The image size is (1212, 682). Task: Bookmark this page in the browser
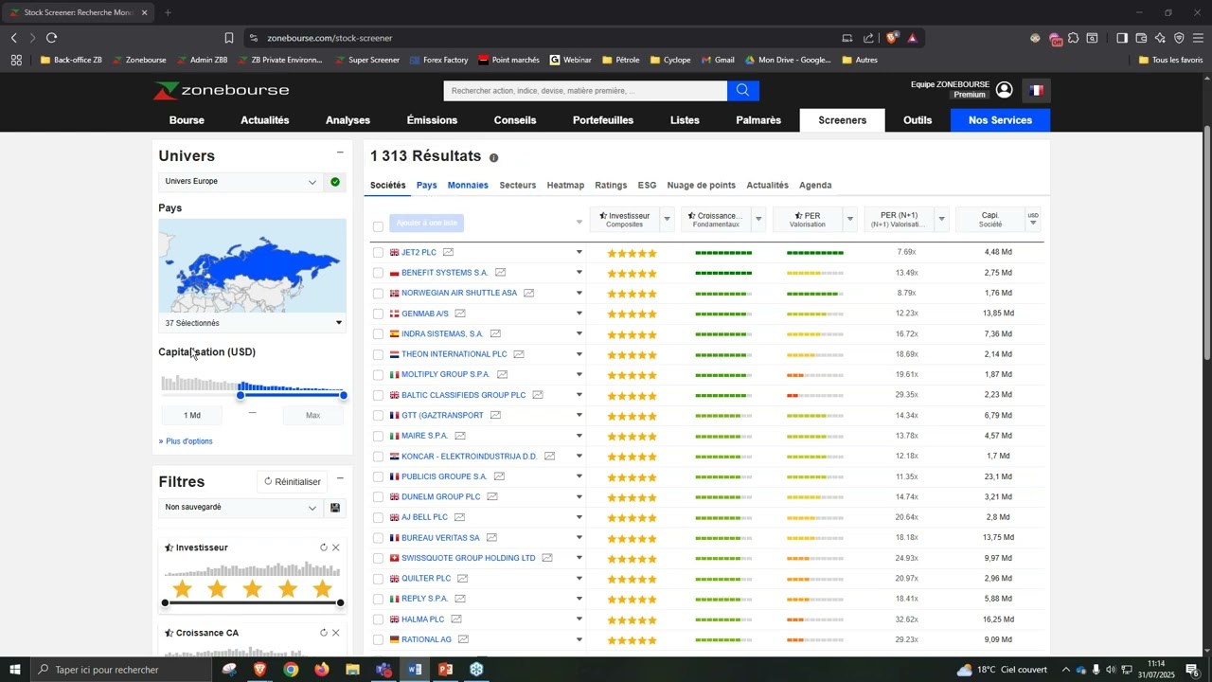tap(228, 38)
